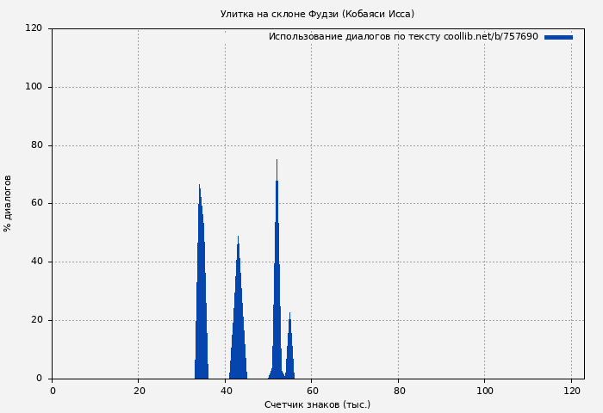Screen dimensions: 603x413
Task: Select the 60 tick label on vertical axis
Action: tap(36, 204)
